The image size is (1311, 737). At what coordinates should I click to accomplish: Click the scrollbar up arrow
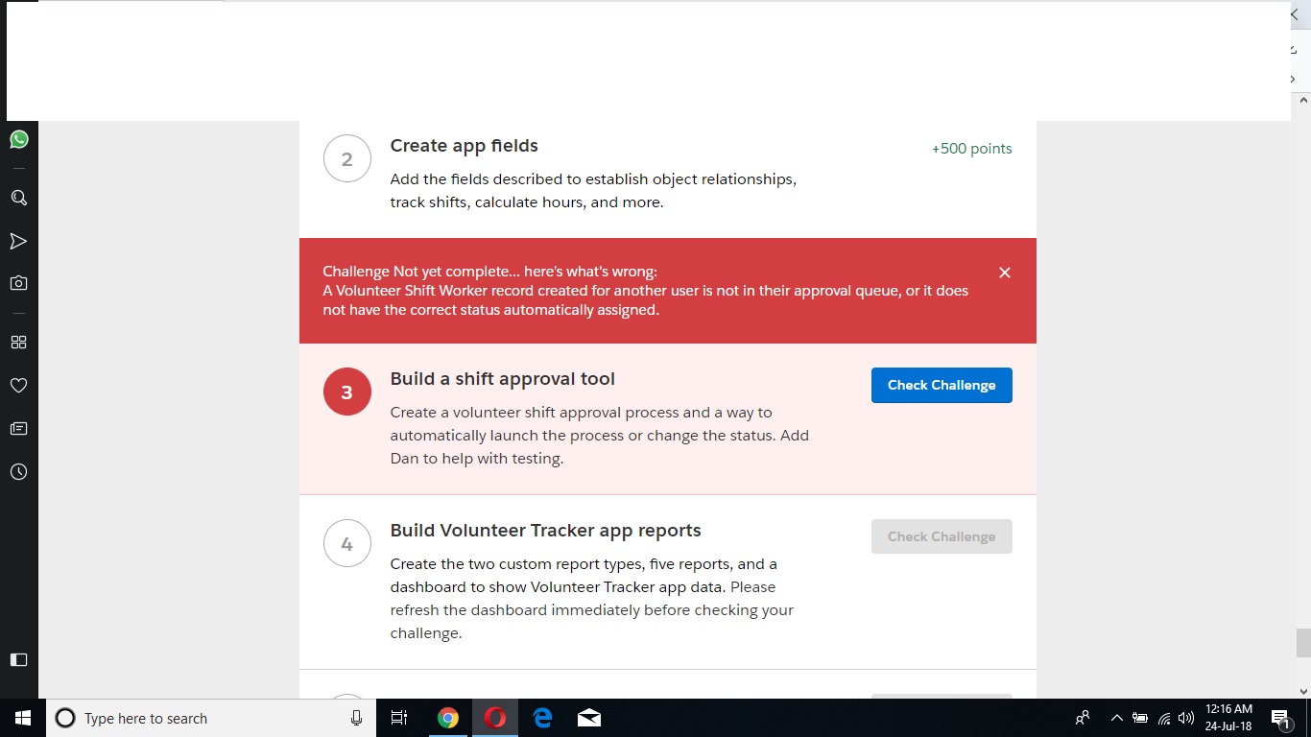click(x=1302, y=99)
